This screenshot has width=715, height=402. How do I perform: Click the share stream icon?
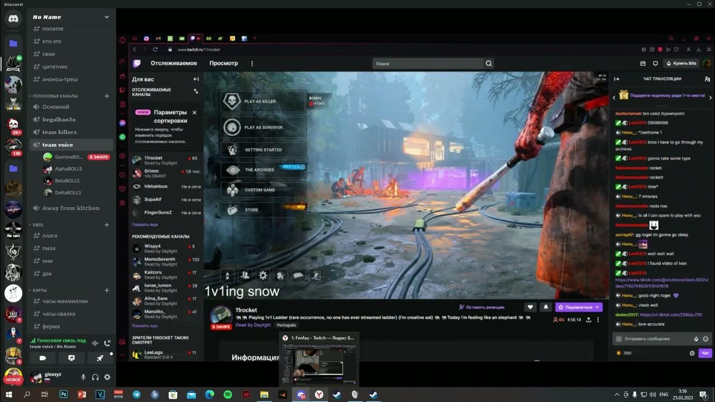pos(588,320)
